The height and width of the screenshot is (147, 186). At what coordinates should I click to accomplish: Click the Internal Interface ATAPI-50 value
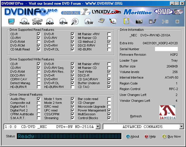point(171,77)
